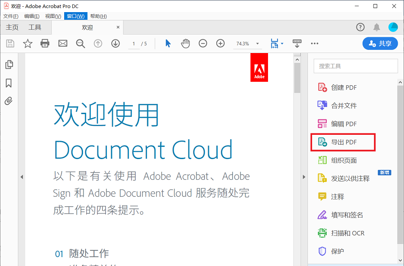The width and height of the screenshot is (404, 266).
Task: Open page thumbnails panel icon
Action: tap(9, 65)
